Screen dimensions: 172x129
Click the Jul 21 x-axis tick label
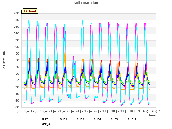click(x=48, y=111)
